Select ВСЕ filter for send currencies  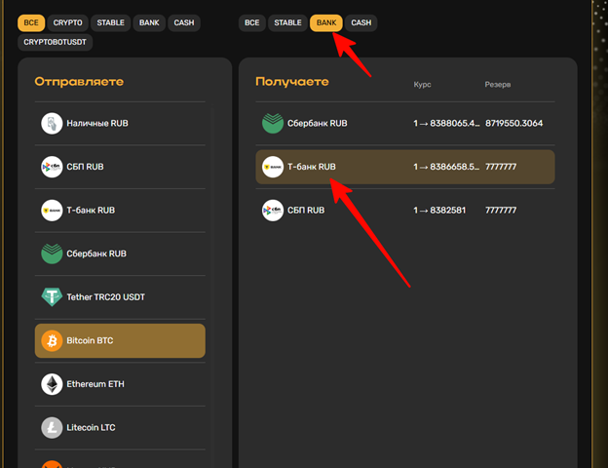click(x=31, y=22)
